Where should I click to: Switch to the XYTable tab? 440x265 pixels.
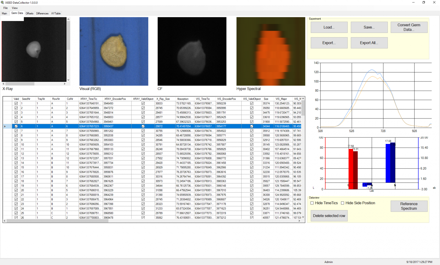click(x=56, y=13)
